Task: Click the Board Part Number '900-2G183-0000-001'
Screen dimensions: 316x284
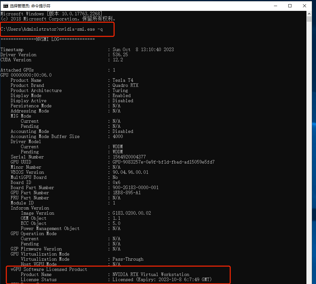Action: (x=136, y=188)
